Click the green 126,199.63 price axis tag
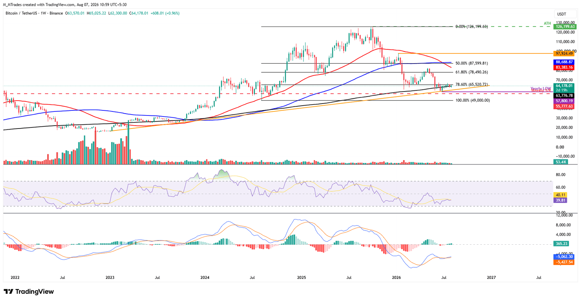This screenshot has width=581, height=301. click(565, 27)
